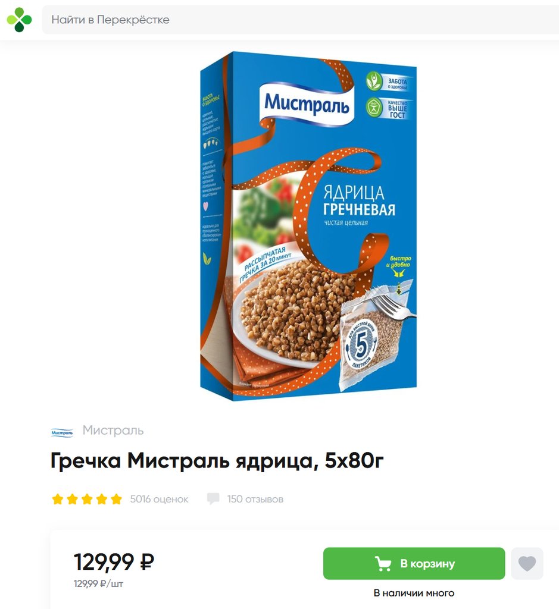The image size is (559, 609).
Task: Click the 'В наличии много' availability label
Action: [x=414, y=593]
